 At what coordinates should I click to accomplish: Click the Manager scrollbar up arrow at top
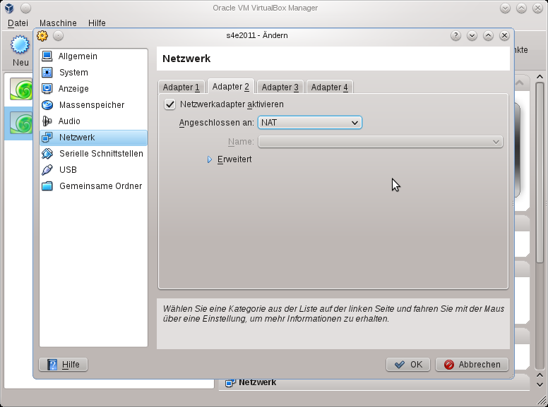pyautogui.click(x=540, y=77)
